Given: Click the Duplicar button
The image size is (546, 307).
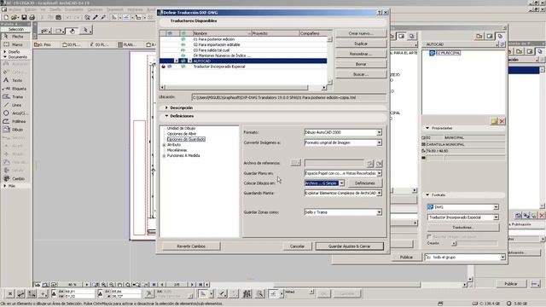Looking at the screenshot, I should [361, 43].
